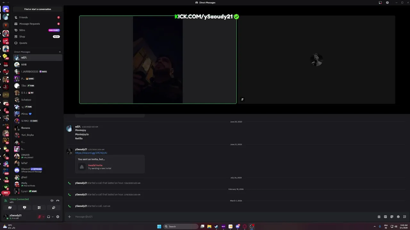Open the Shop page

(37, 36)
